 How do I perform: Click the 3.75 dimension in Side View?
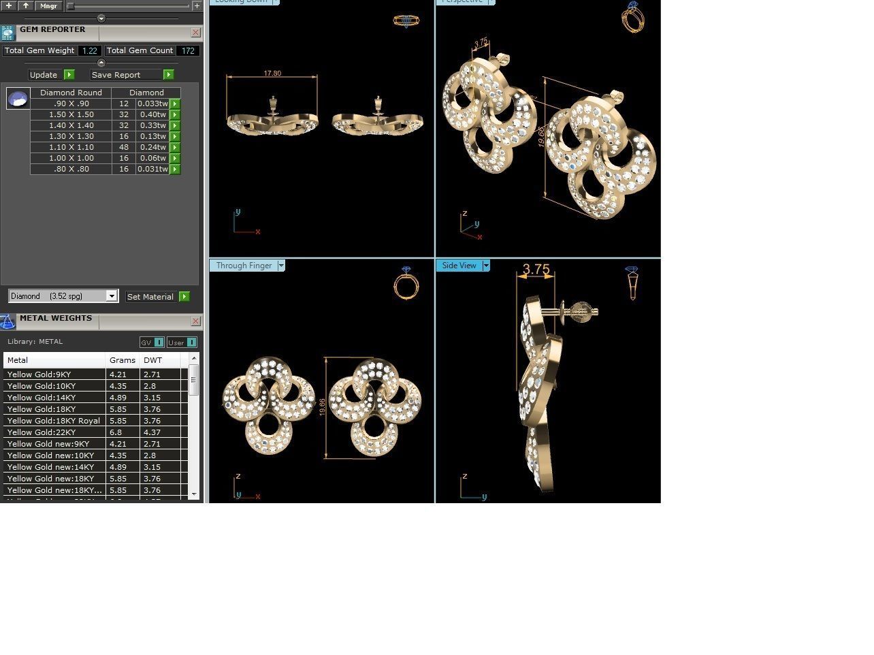pos(536,270)
